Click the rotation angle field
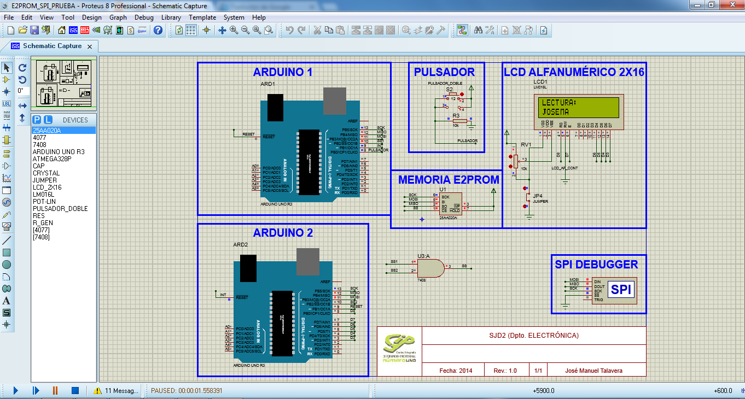 pos(22,91)
